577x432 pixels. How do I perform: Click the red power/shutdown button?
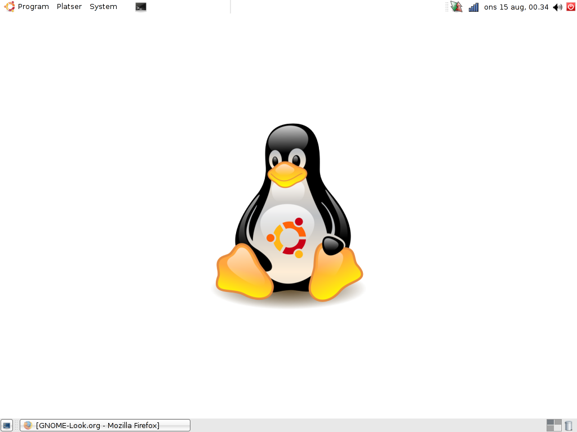[x=571, y=7]
